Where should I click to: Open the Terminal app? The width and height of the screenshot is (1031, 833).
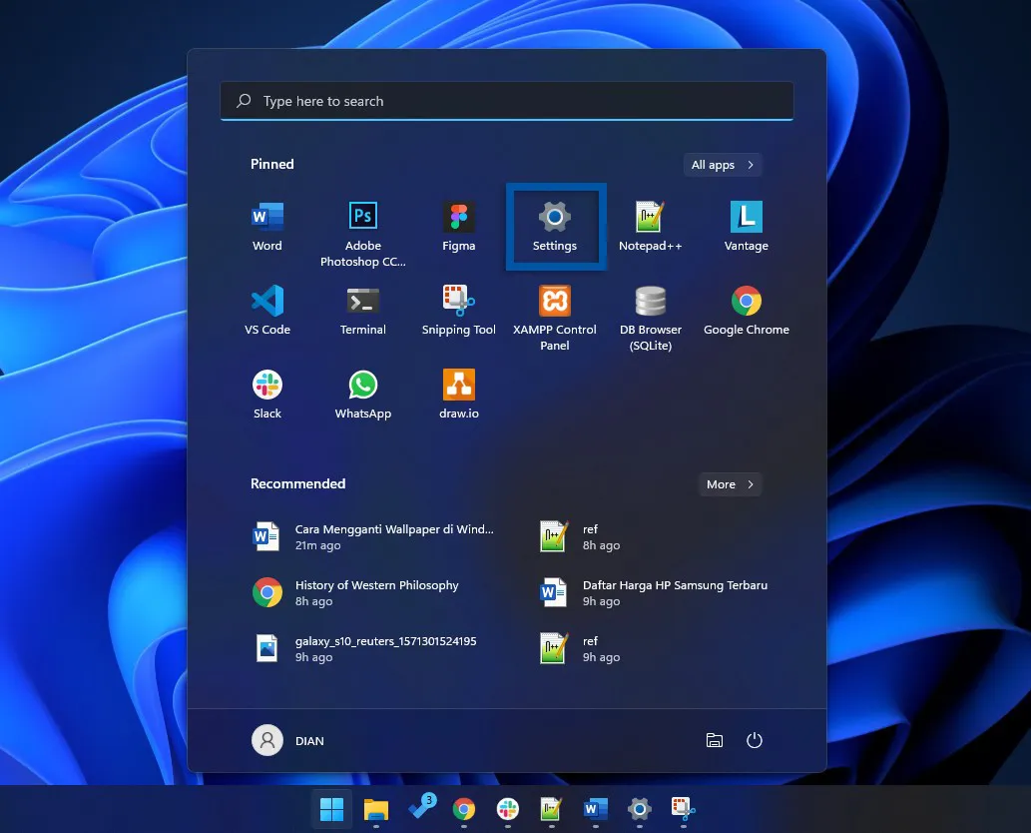[362, 300]
